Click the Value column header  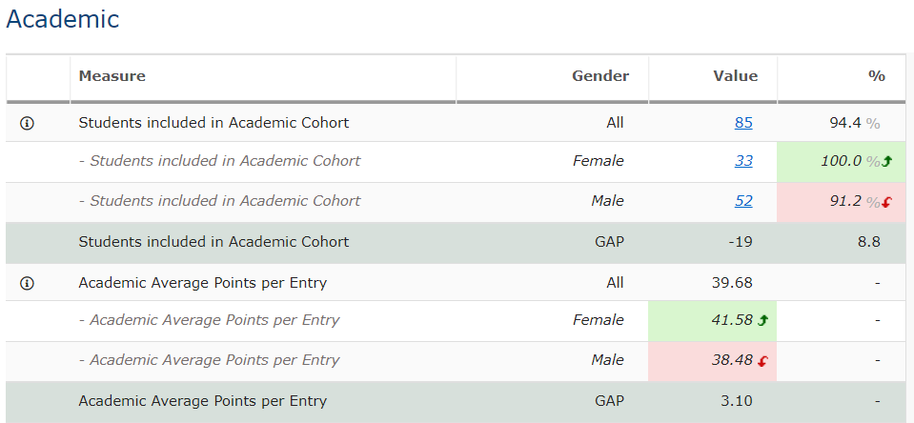(x=735, y=76)
